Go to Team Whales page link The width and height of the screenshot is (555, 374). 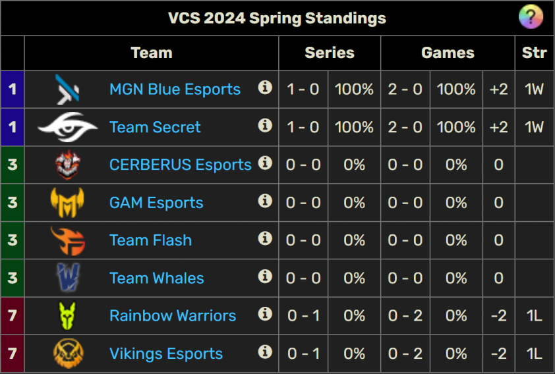[x=156, y=279]
